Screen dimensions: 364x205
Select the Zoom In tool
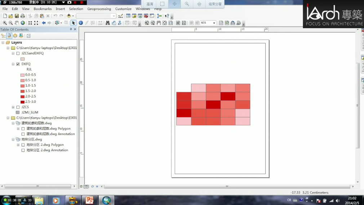pos(5,23)
